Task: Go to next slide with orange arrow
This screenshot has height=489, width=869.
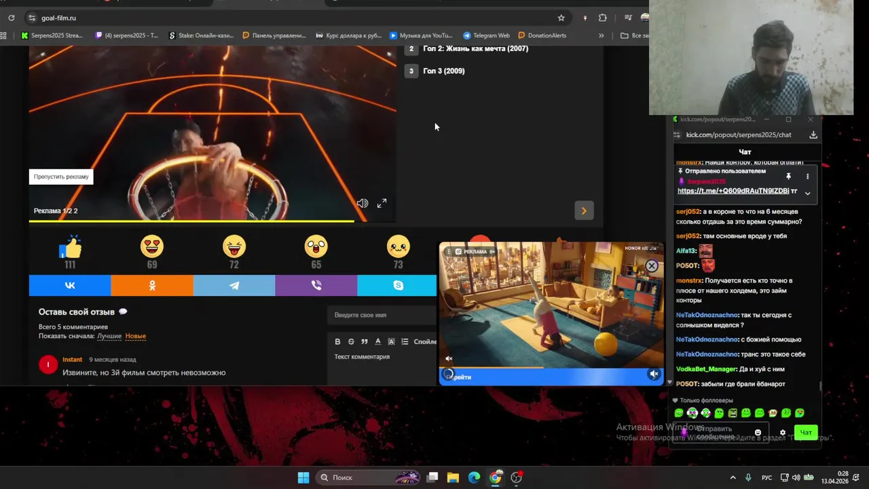Action: (584, 211)
